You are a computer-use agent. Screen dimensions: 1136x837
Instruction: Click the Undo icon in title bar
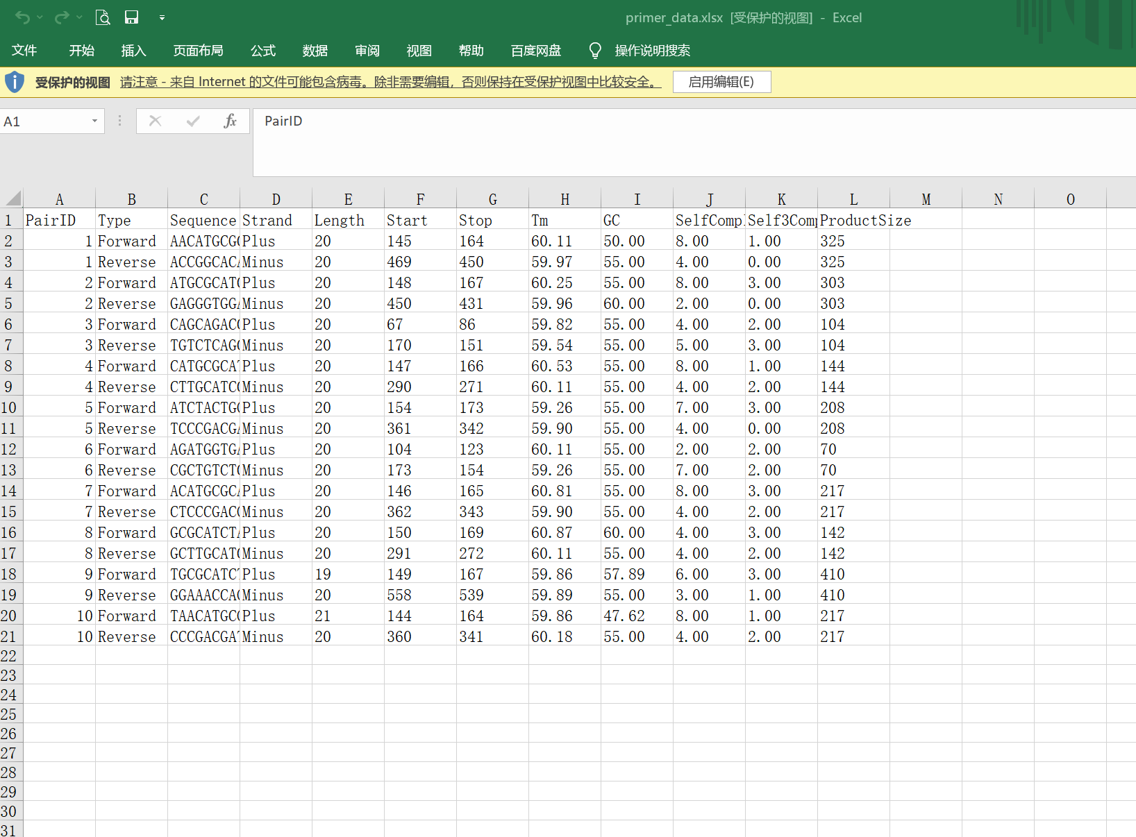coord(22,17)
